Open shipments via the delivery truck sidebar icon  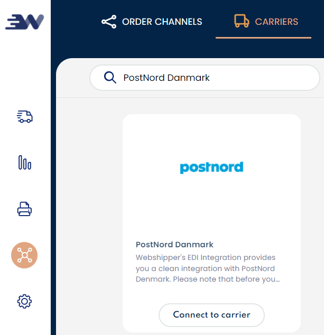click(x=25, y=117)
